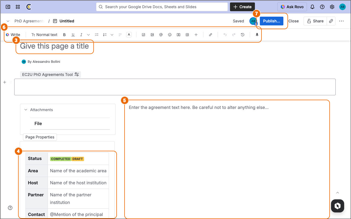Open the PhD Agreements breadcrumb
This screenshot has width=351, height=219.
[29, 21]
